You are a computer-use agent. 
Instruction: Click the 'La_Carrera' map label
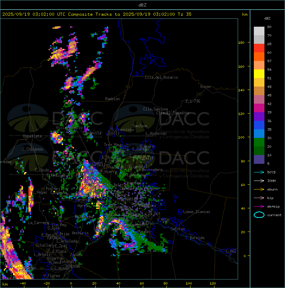tap(38, 223)
